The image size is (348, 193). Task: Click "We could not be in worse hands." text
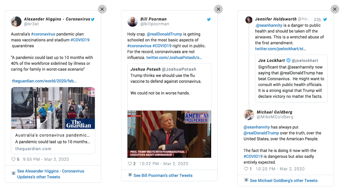[x=160, y=93]
